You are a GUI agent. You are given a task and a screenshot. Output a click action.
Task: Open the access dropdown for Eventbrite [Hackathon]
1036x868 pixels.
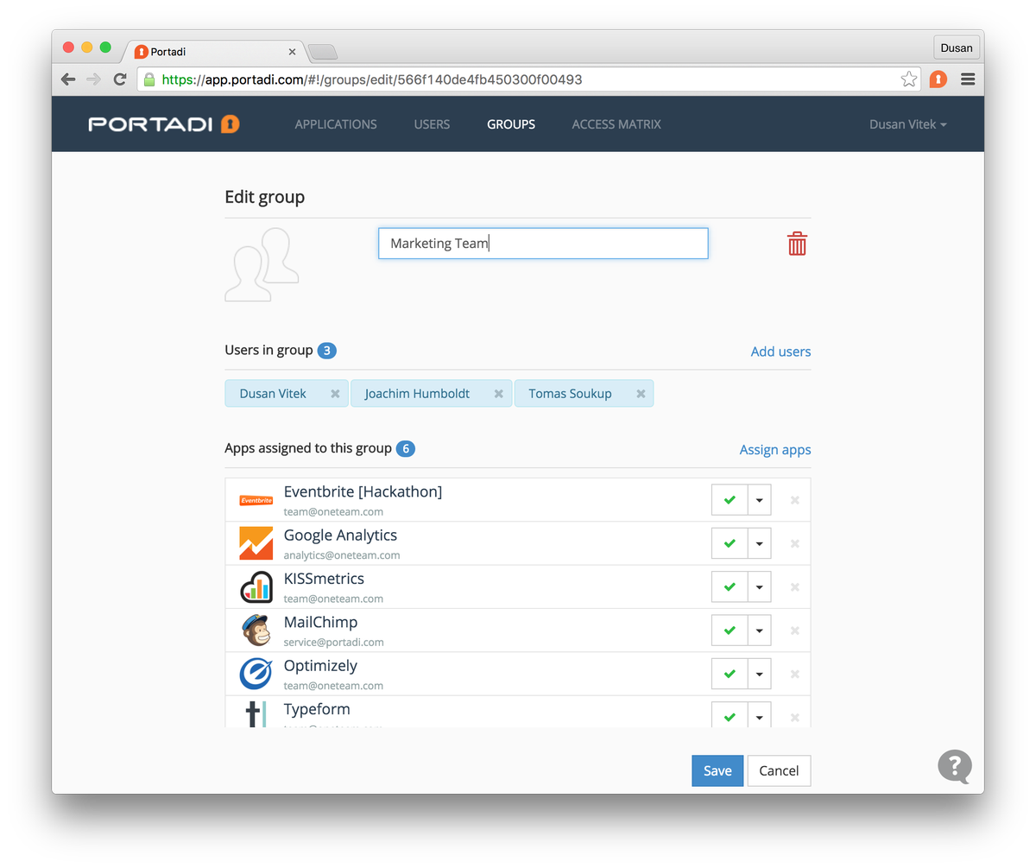tap(759, 500)
